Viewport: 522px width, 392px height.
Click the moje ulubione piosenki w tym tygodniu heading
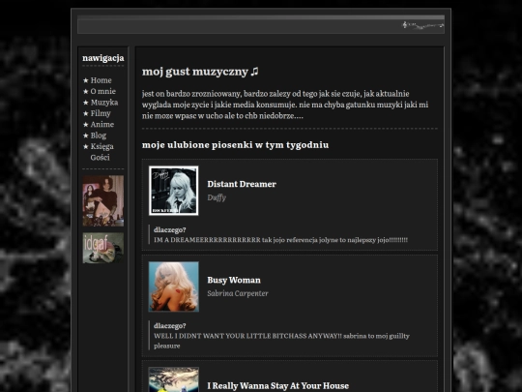[x=235, y=145]
